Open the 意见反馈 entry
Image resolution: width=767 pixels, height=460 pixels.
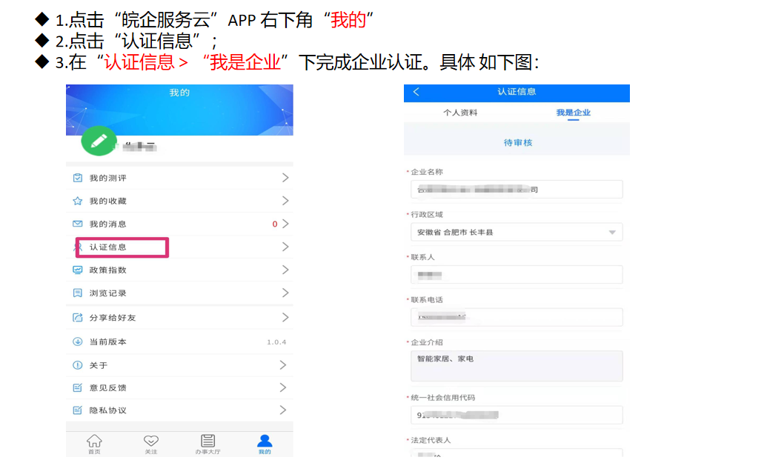(108, 387)
